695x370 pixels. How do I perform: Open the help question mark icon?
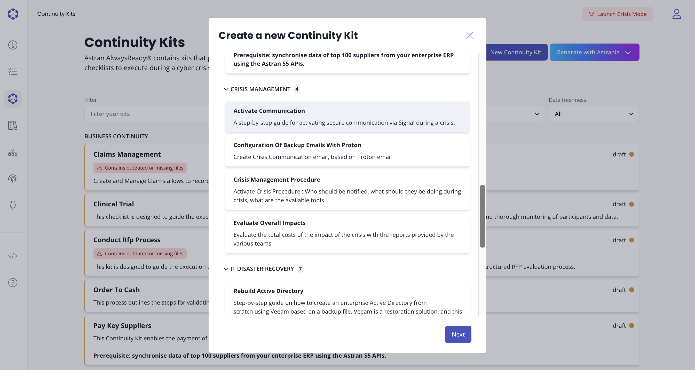[13, 282]
